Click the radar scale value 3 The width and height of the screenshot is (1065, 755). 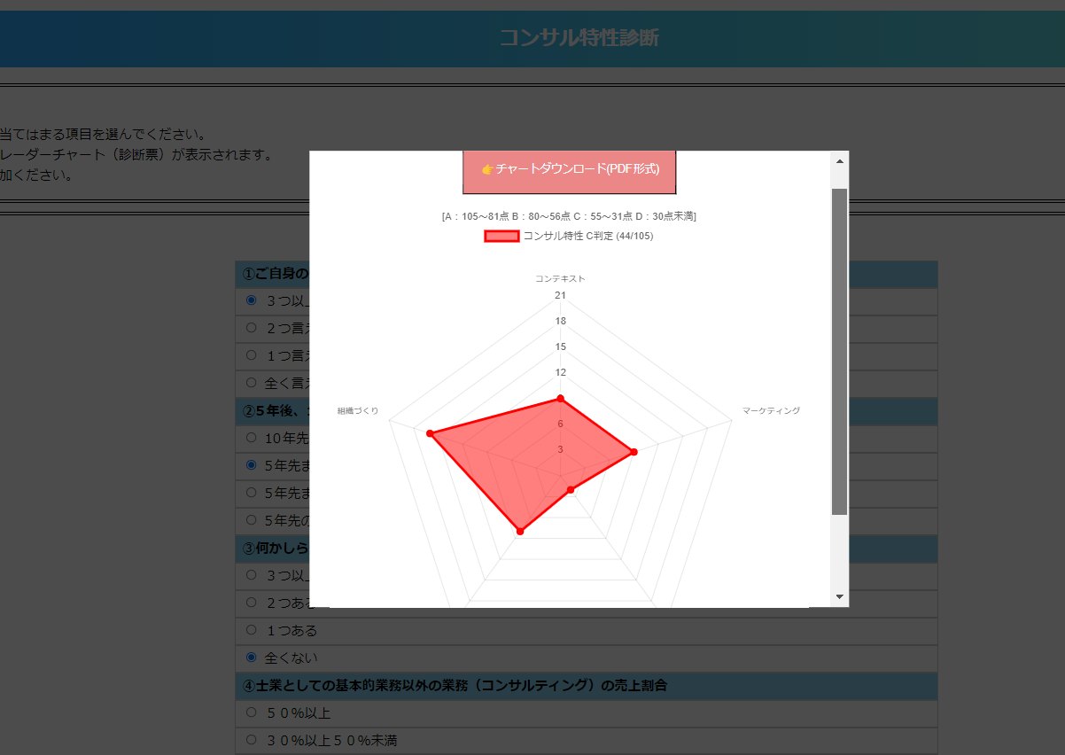[560, 449]
